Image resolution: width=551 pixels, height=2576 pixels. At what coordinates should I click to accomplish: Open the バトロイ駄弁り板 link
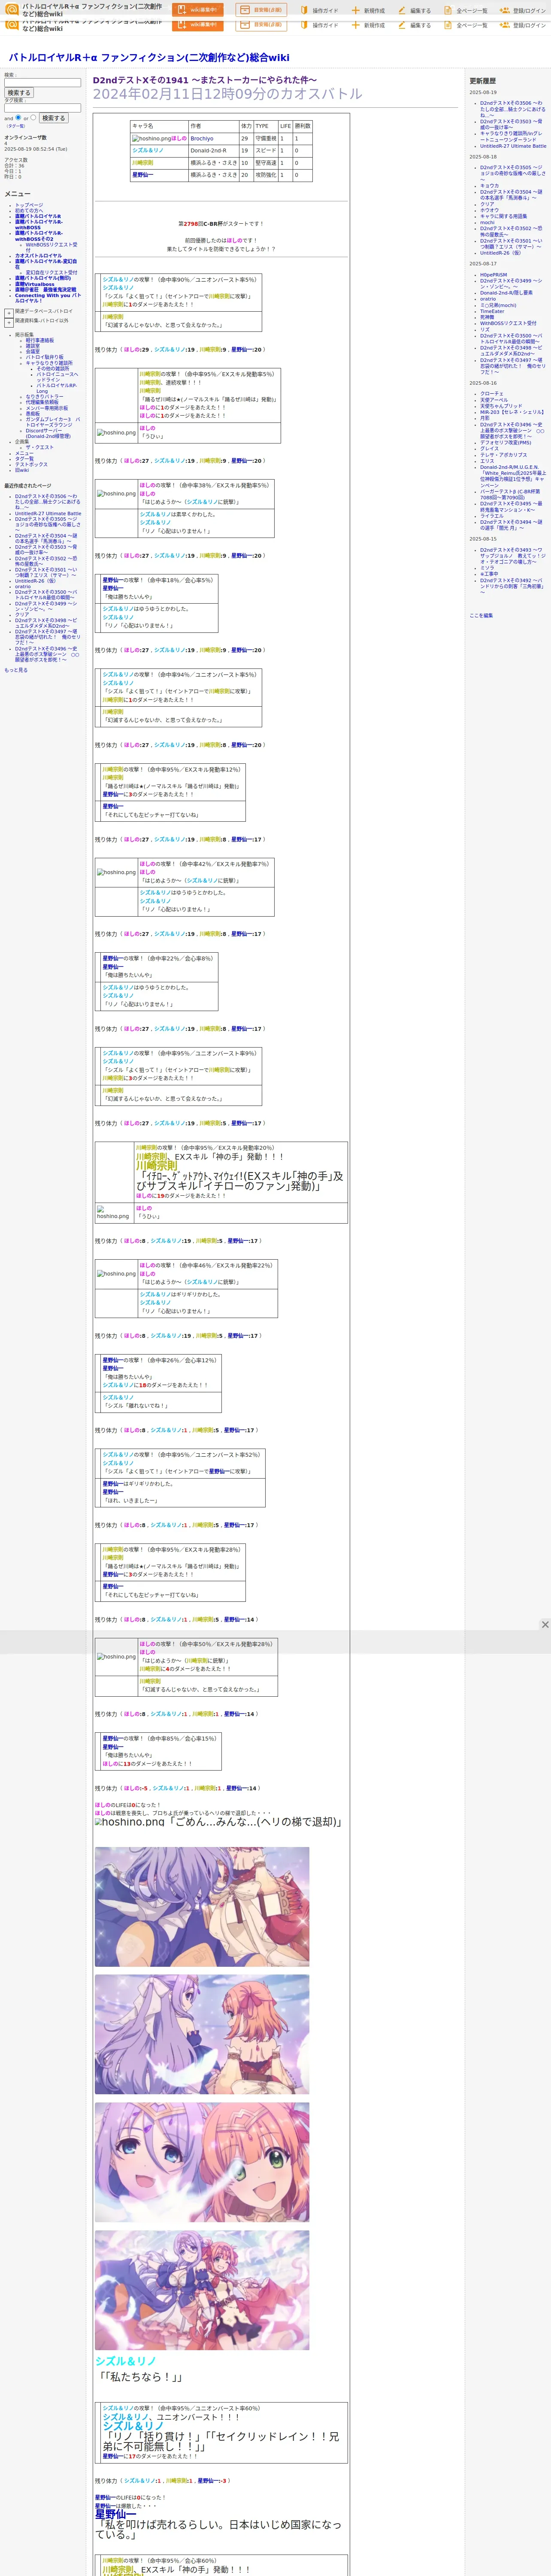click(x=44, y=357)
